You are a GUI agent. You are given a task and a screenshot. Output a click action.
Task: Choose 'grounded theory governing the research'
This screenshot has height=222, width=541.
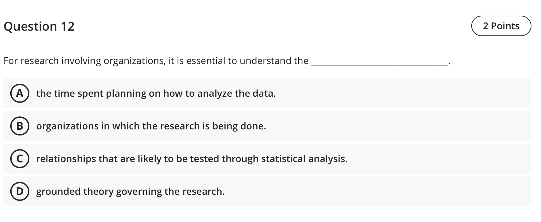coord(130,191)
